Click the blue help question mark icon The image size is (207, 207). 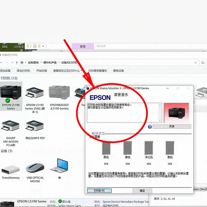(150, 127)
